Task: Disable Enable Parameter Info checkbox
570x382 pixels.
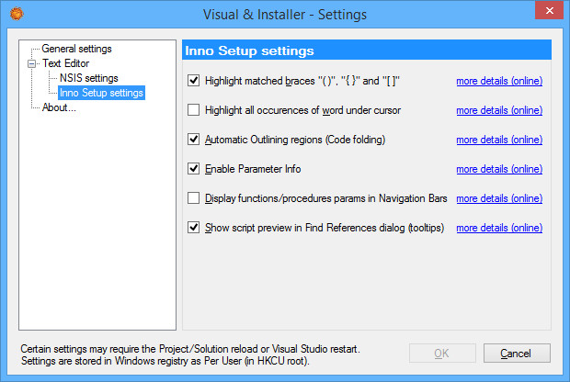Action: [x=193, y=168]
